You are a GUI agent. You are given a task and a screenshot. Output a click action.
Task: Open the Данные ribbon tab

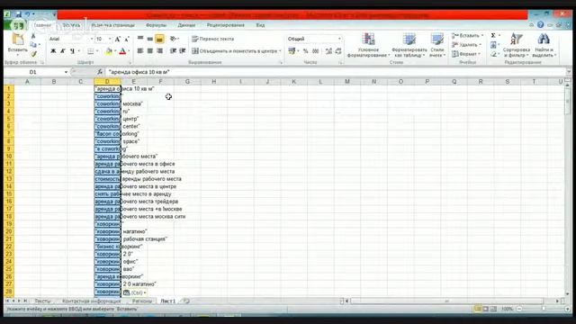pyautogui.click(x=186, y=25)
